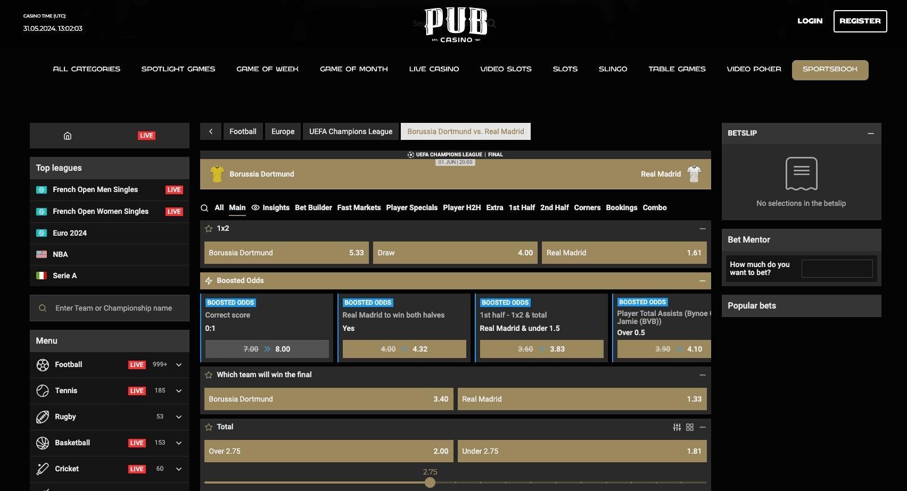Image resolution: width=907 pixels, height=491 pixels.
Task: Expand the Cricket menu chevron
Action: tap(179, 469)
